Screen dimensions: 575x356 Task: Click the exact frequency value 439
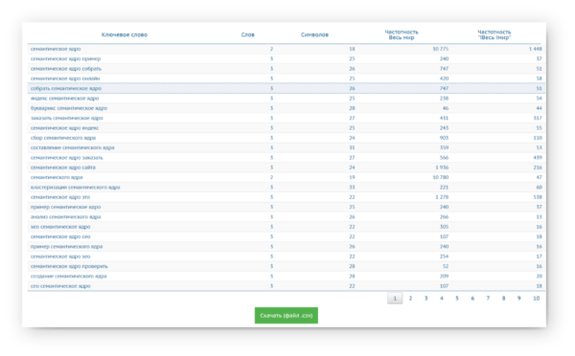(538, 158)
